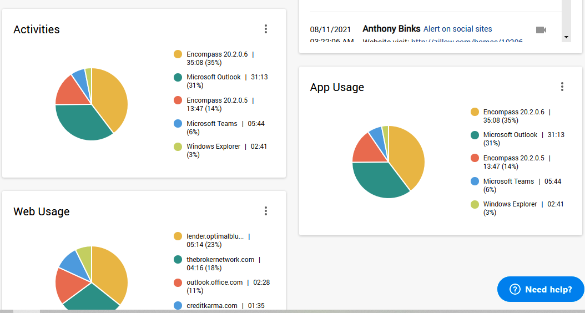Click the Need help? button
This screenshot has width=585, height=313.
[541, 289]
